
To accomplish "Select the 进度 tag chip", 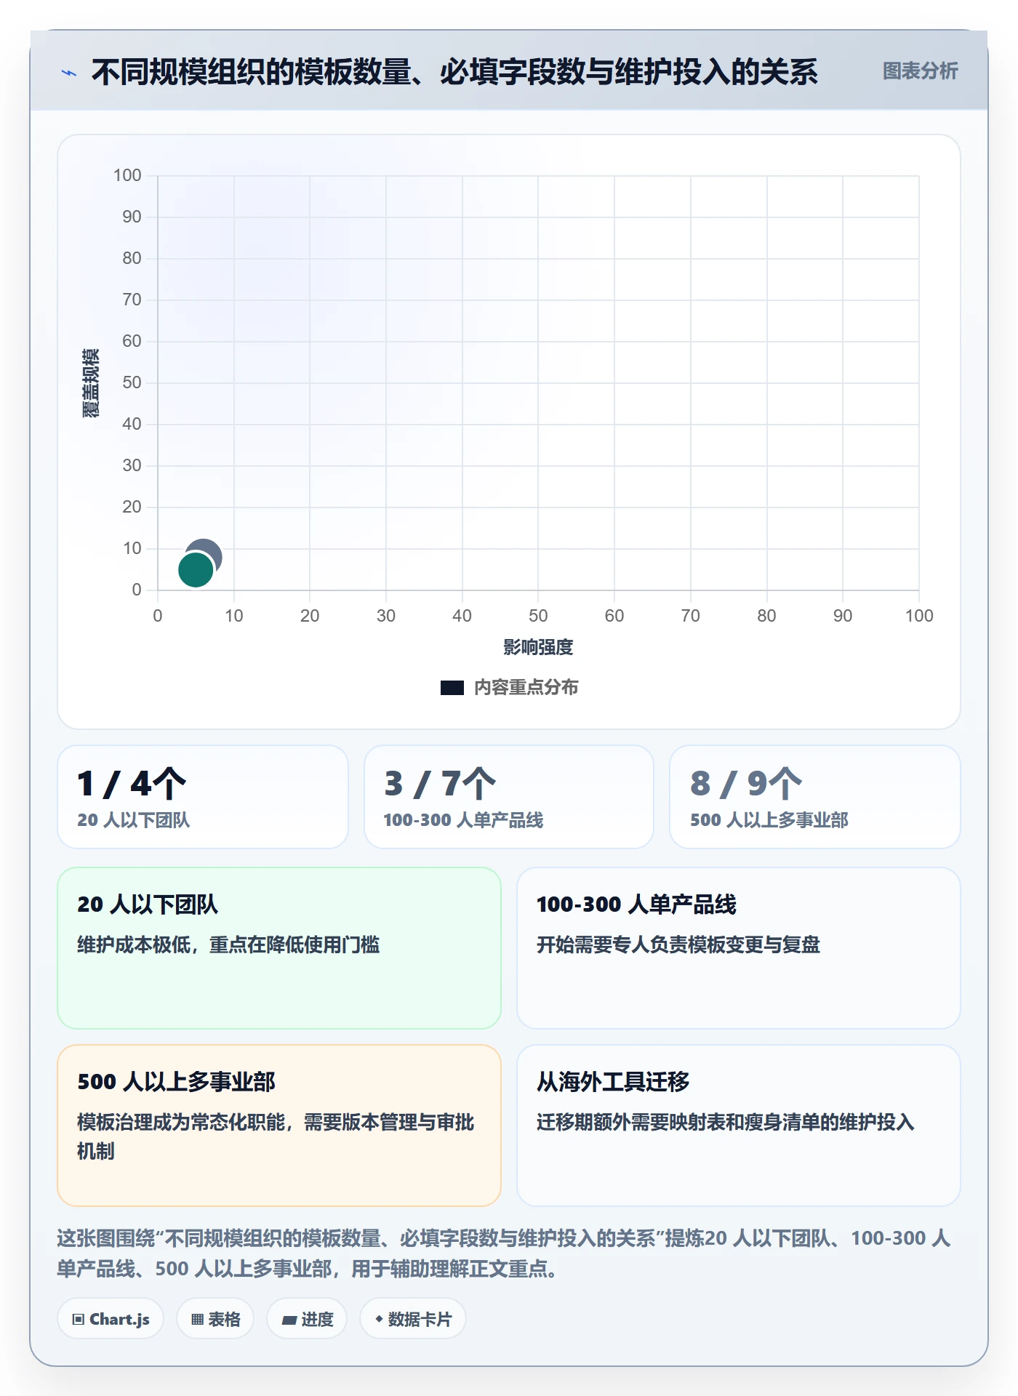I will (x=307, y=1319).
